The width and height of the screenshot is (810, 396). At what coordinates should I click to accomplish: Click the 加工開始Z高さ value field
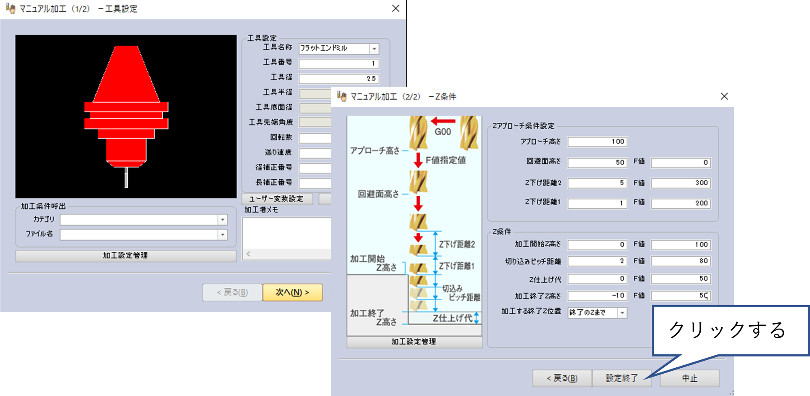click(597, 245)
